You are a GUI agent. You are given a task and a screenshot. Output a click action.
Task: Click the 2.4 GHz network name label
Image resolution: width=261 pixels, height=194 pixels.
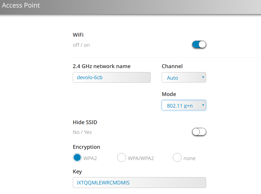click(x=102, y=66)
